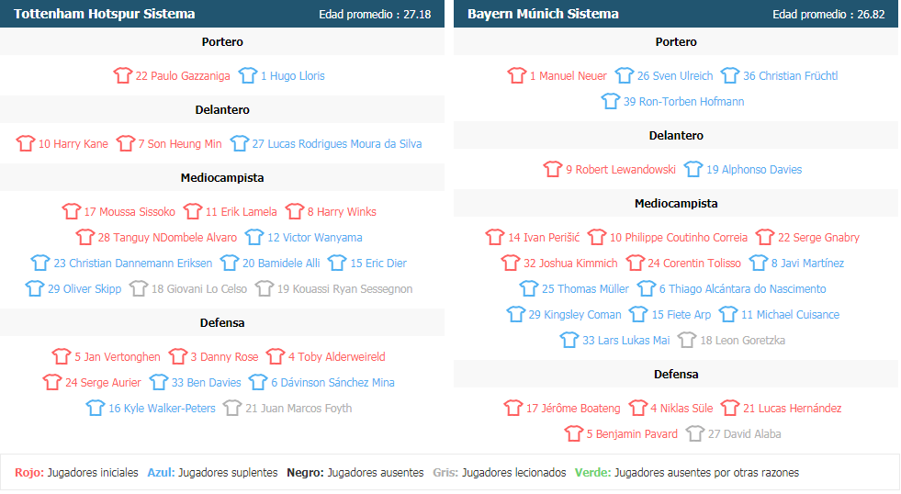Open Philippe Coutinho Correia's profile
Image resolution: width=901 pixels, height=494 pixels.
(678, 237)
